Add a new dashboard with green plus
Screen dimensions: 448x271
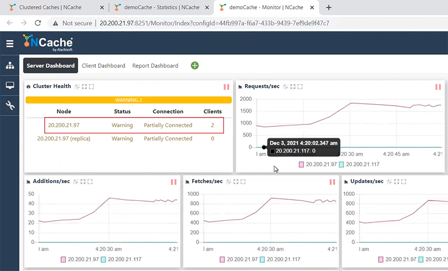(x=195, y=65)
